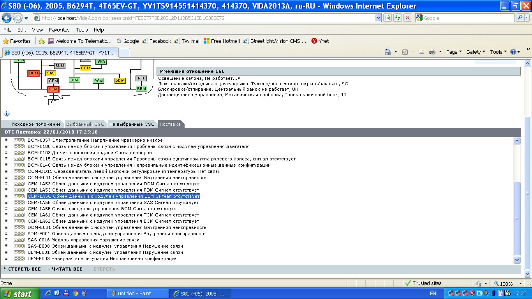This screenshot has height=299, width=532.
Task: Select the CCM module node
Action: coord(86,68)
